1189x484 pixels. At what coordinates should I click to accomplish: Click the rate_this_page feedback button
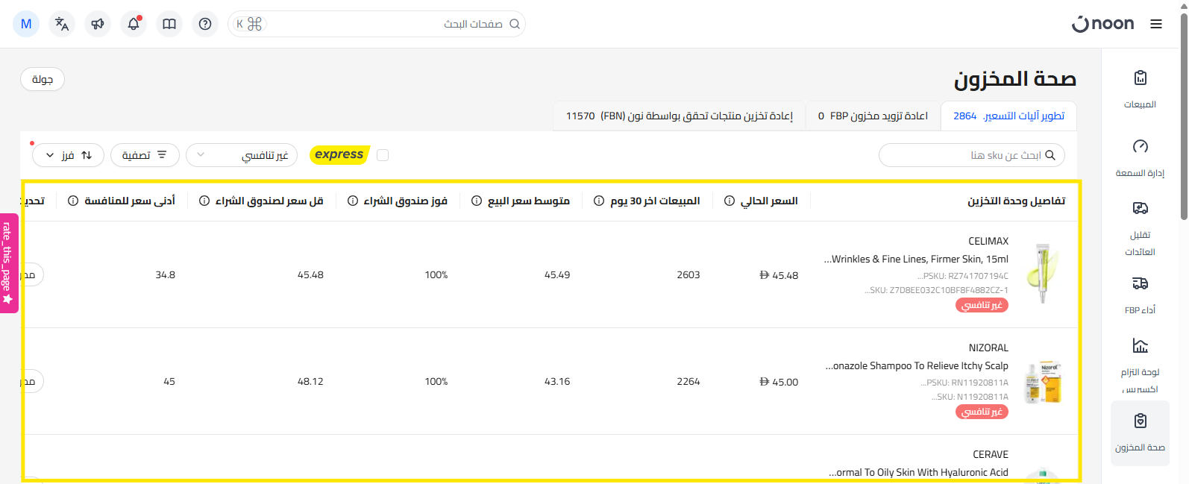(x=8, y=263)
